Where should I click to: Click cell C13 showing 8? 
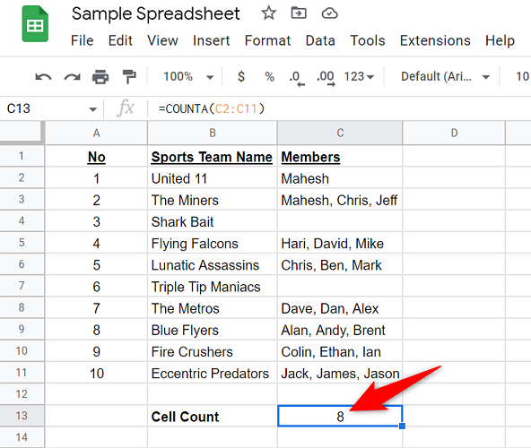[x=340, y=417]
